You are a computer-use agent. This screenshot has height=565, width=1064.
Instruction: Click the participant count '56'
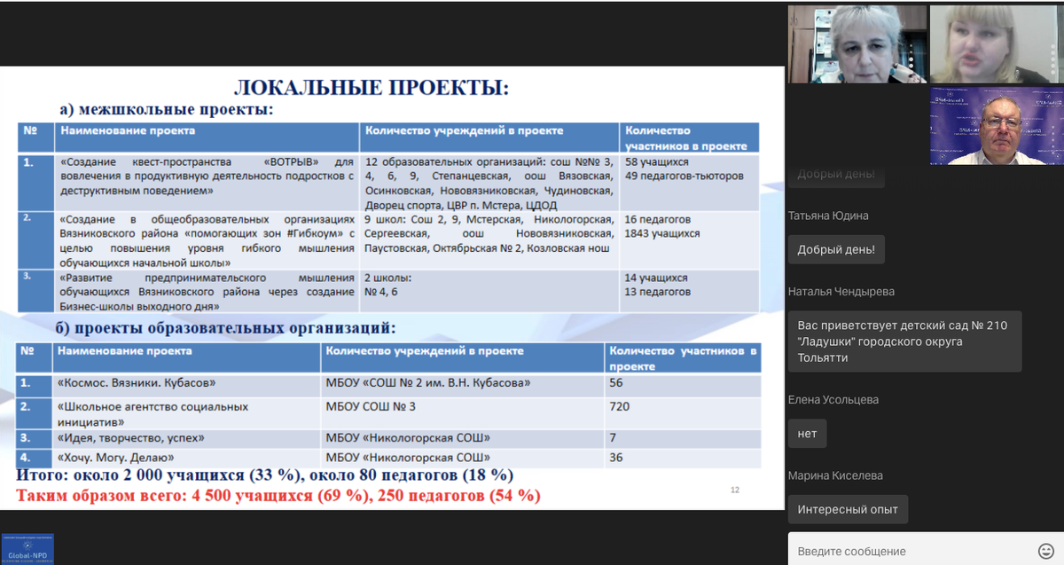[616, 383]
